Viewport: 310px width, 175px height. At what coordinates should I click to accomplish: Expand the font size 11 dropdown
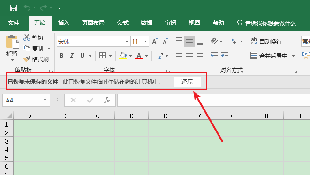(x=146, y=42)
